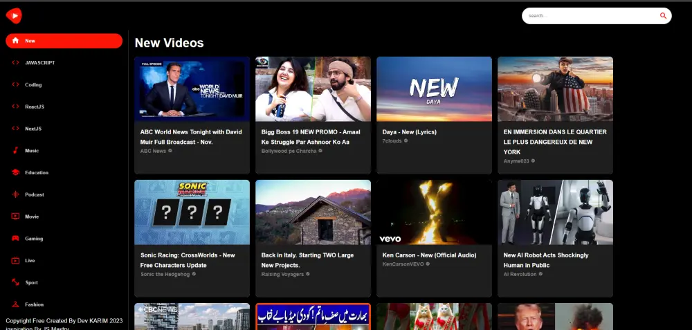Screen dimensions: 692x330
Task: Browse the Movie category
Action: (x=64, y=216)
